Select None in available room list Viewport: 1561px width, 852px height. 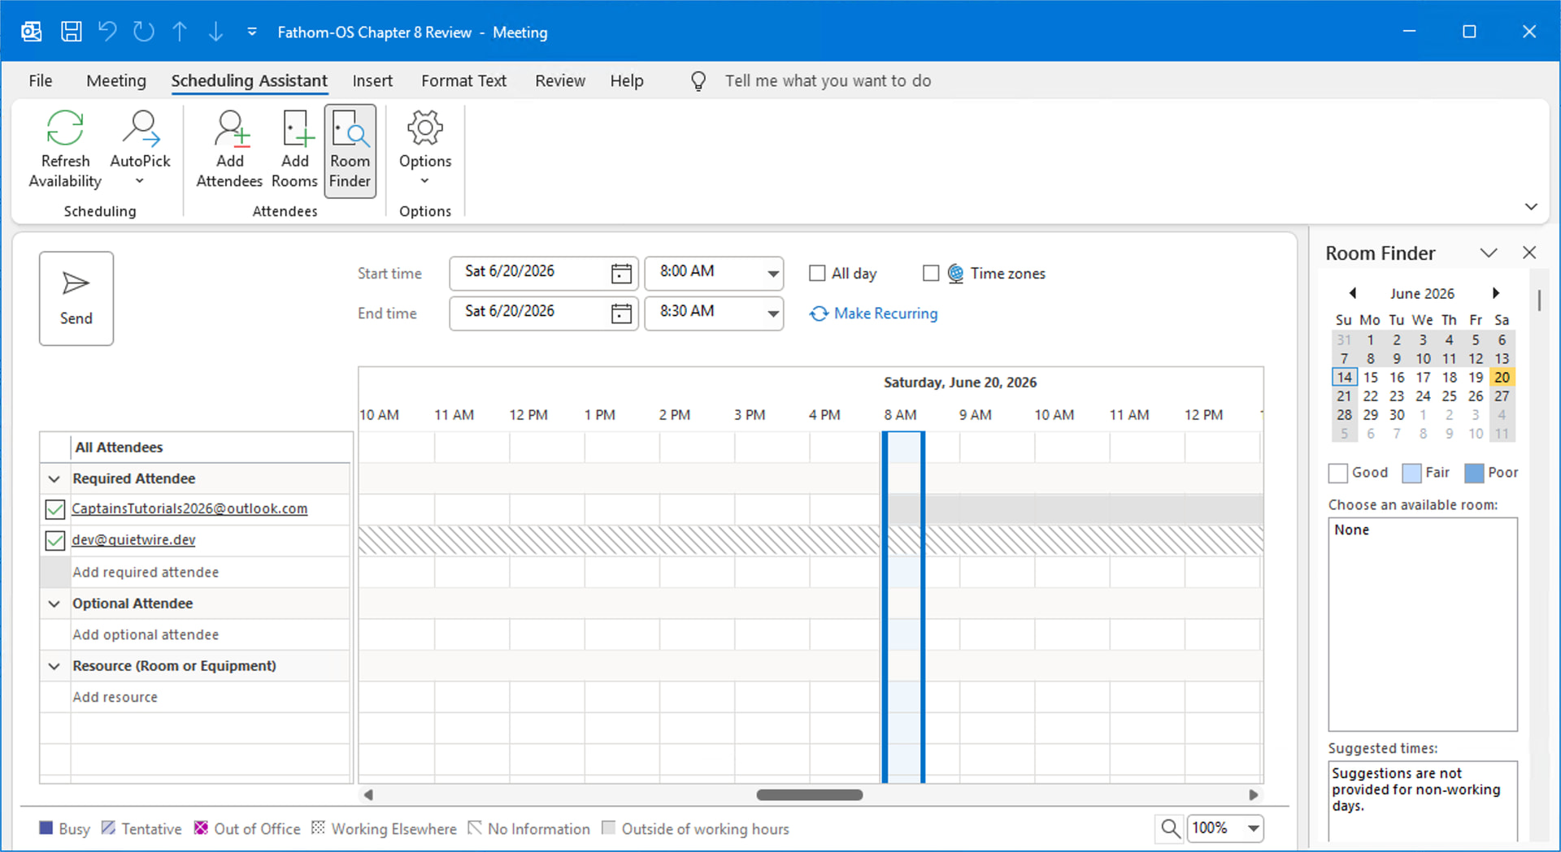[x=1351, y=530]
